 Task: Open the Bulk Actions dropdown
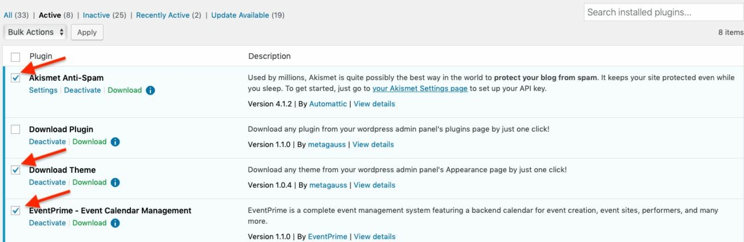click(x=36, y=32)
